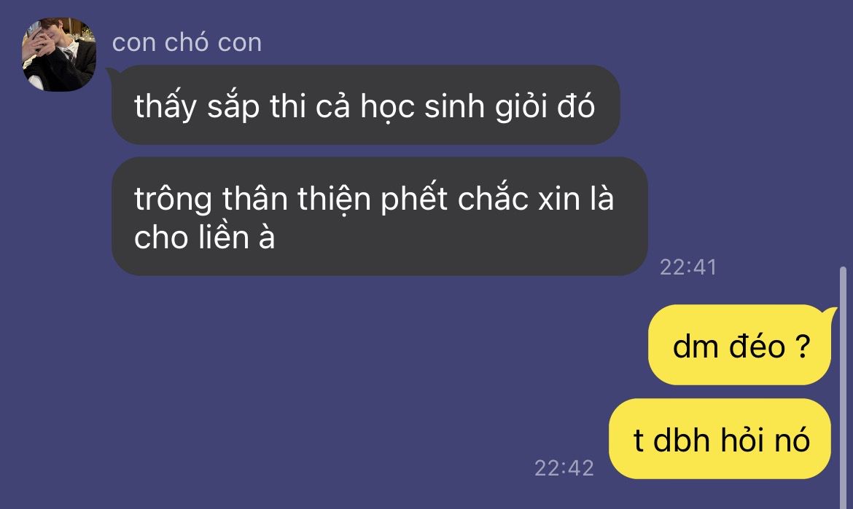853x509 pixels.
Task: Click the word 'hỏi' in the last yellow bubble
Action: [743, 440]
